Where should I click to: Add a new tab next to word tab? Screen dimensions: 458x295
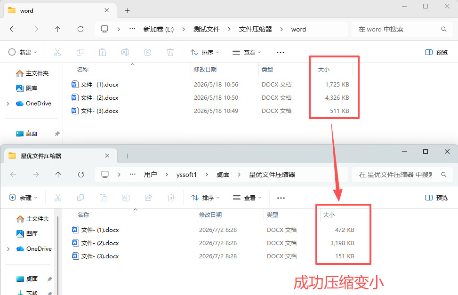[x=128, y=11]
